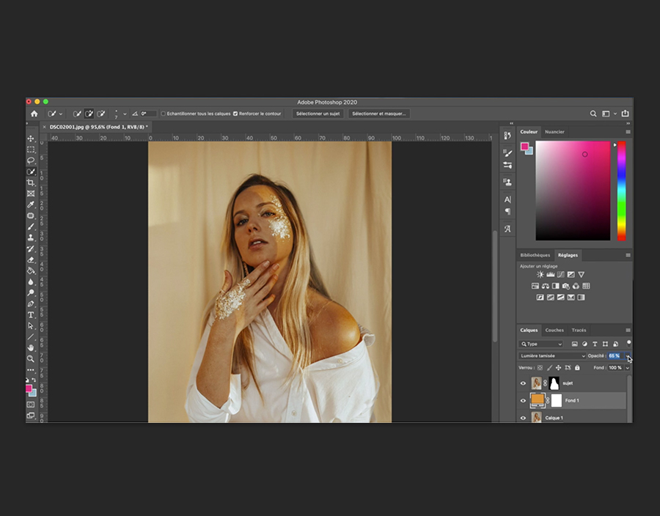Open the search icon in options bar
Viewport: 660px width, 516px height.
593,114
